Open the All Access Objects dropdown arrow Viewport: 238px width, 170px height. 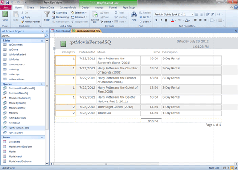click(x=42, y=31)
